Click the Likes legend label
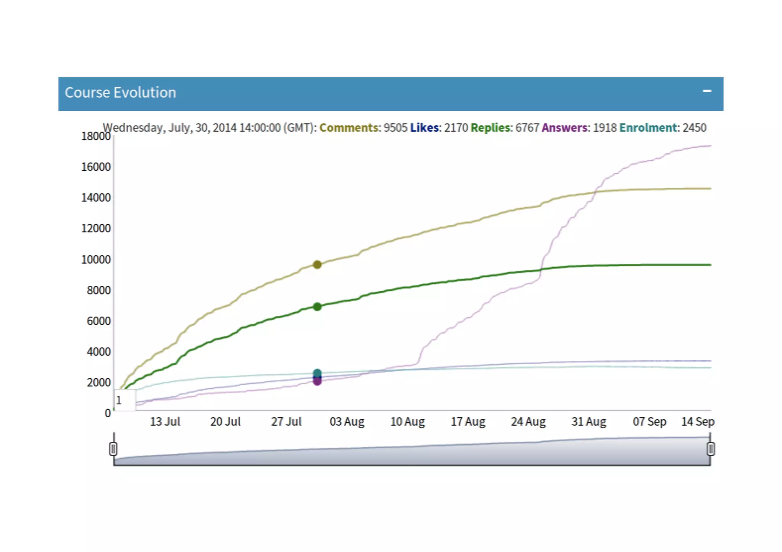Viewport: 782px width, 552px height. tap(424, 127)
